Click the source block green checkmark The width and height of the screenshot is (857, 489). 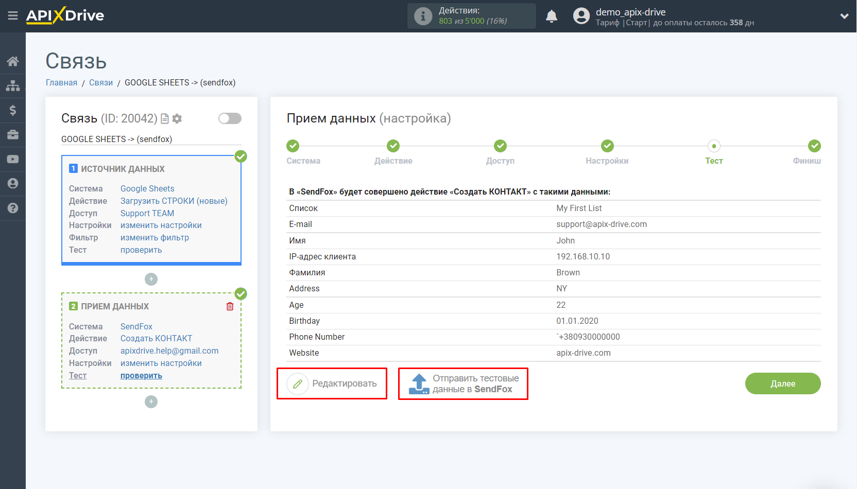241,156
